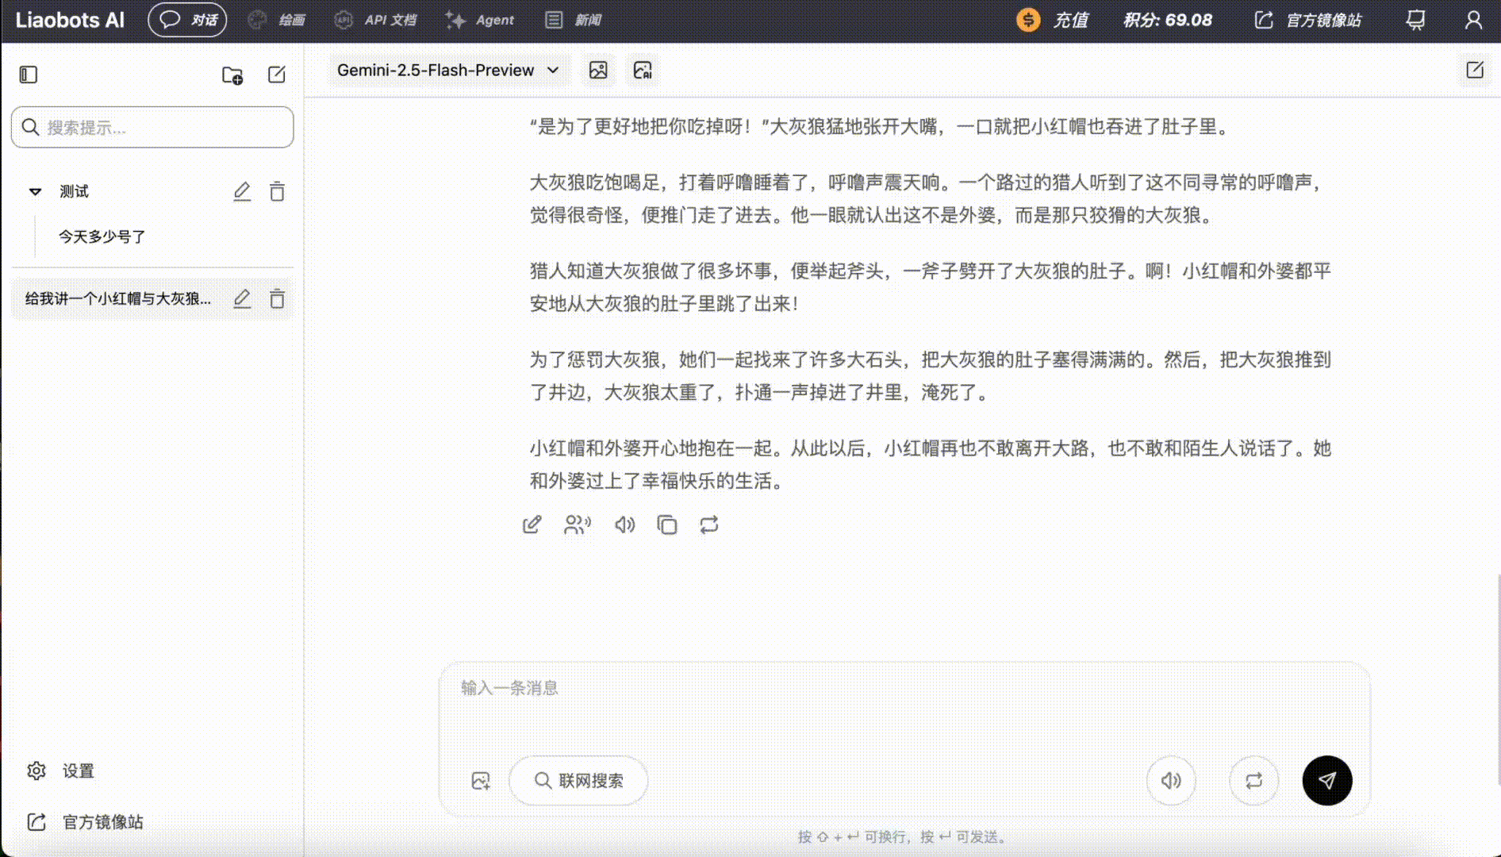Open the Gemini-2.5-Flash-Preview model dropdown
The image size is (1501, 857).
coord(448,70)
